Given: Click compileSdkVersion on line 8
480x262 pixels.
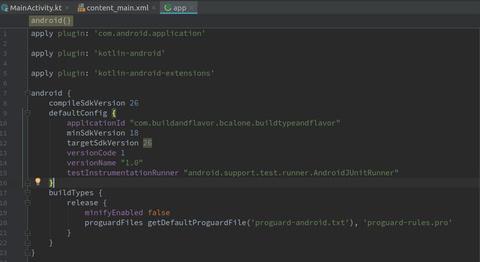Looking at the screenshot, I should coord(87,103).
